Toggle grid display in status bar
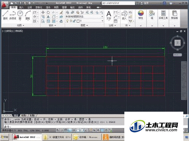This screenshot has width=189, height=141. (x=66, y=130)
